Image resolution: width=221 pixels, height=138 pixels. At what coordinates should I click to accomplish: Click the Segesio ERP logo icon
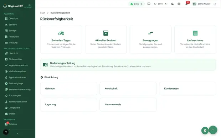5,6
